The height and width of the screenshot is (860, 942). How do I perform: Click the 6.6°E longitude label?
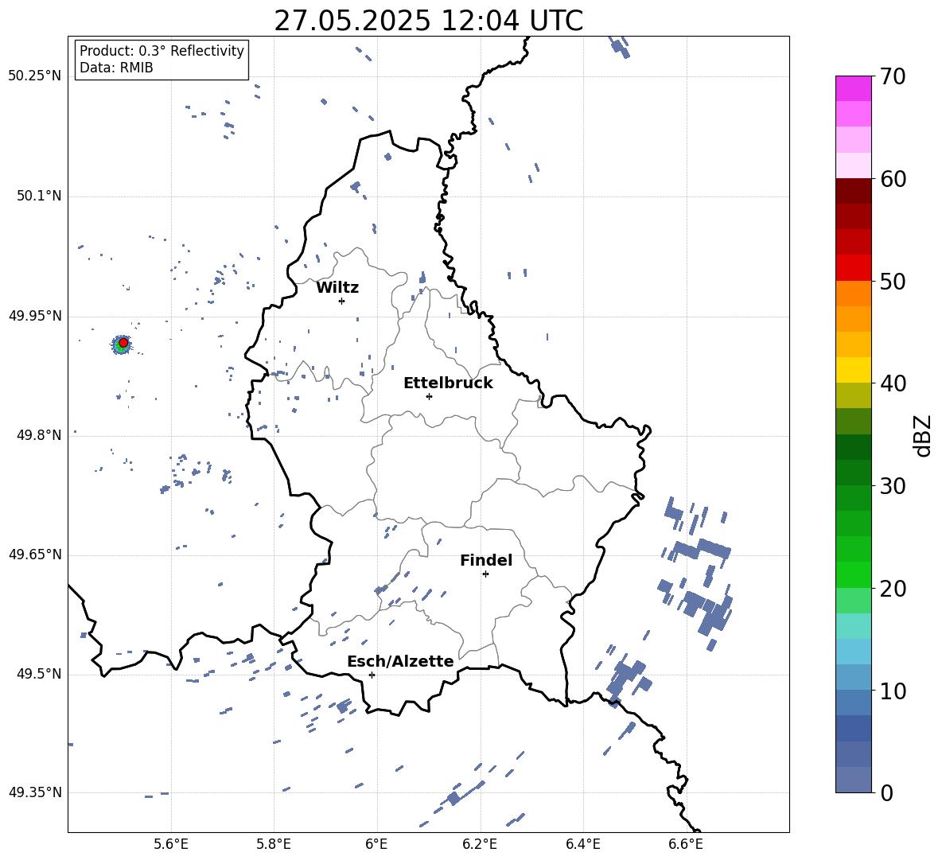(686, 844)
